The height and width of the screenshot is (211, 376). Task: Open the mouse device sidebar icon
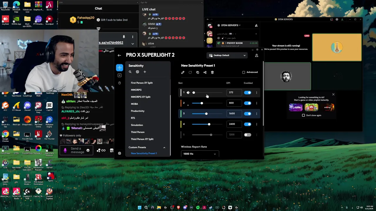click(119, 83)
